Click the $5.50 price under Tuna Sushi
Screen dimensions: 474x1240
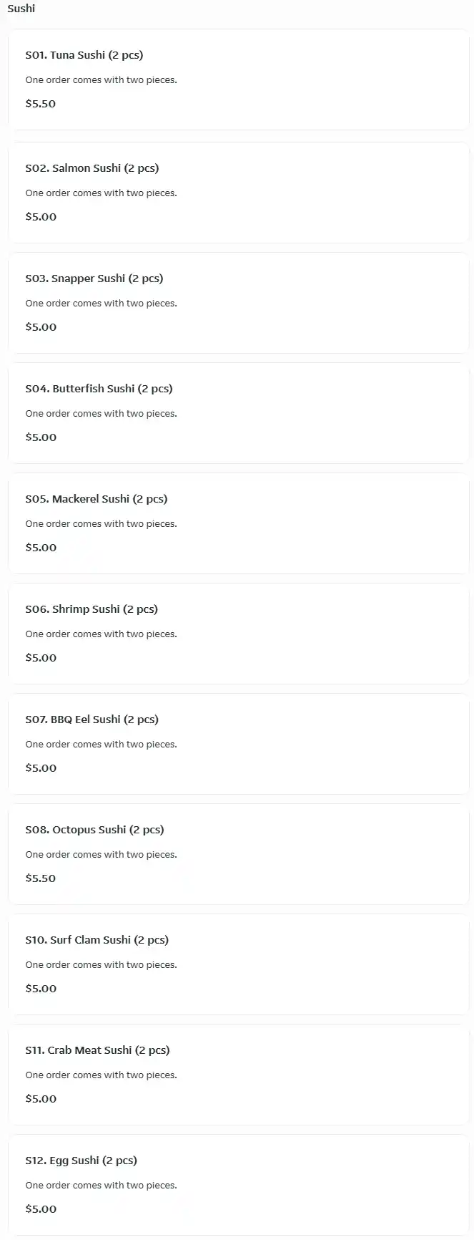[x=41, y=104]
